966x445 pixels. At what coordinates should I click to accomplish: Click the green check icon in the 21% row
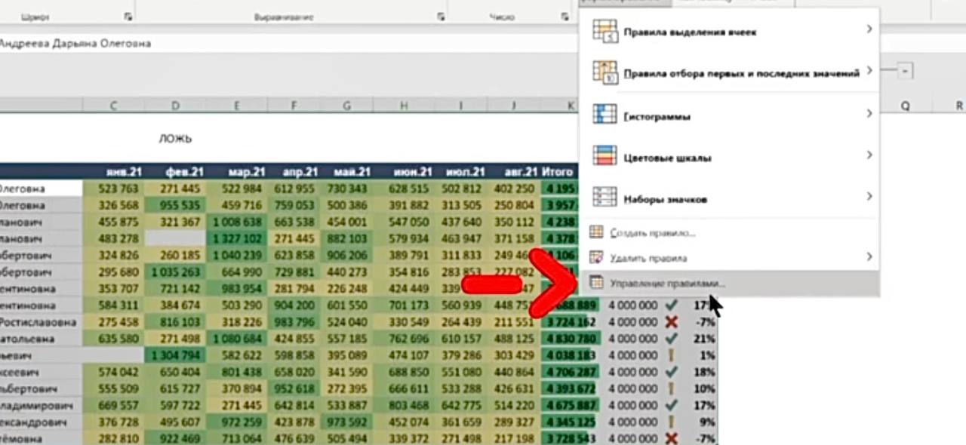[670, 339]
